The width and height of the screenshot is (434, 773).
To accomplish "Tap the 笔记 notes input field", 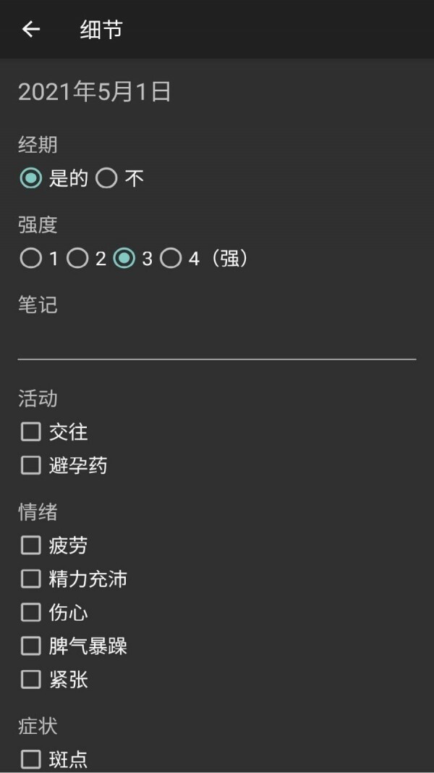I will pyautogui.click(x=217, y=340).
